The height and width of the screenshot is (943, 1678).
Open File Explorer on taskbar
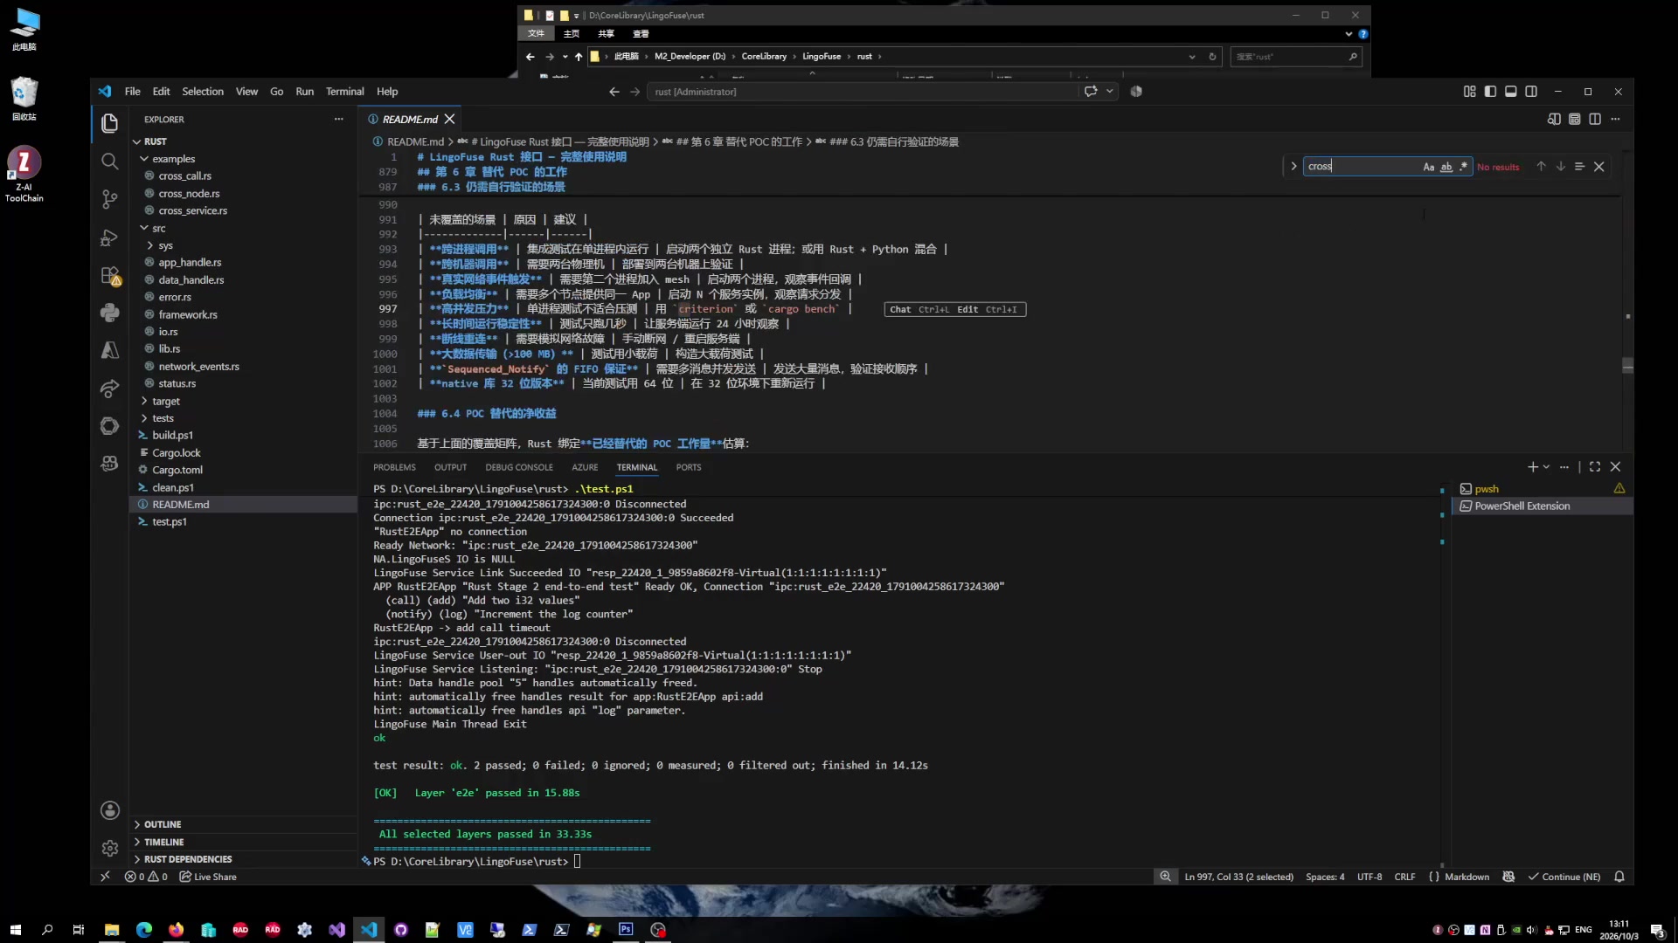tap(112, 930)
